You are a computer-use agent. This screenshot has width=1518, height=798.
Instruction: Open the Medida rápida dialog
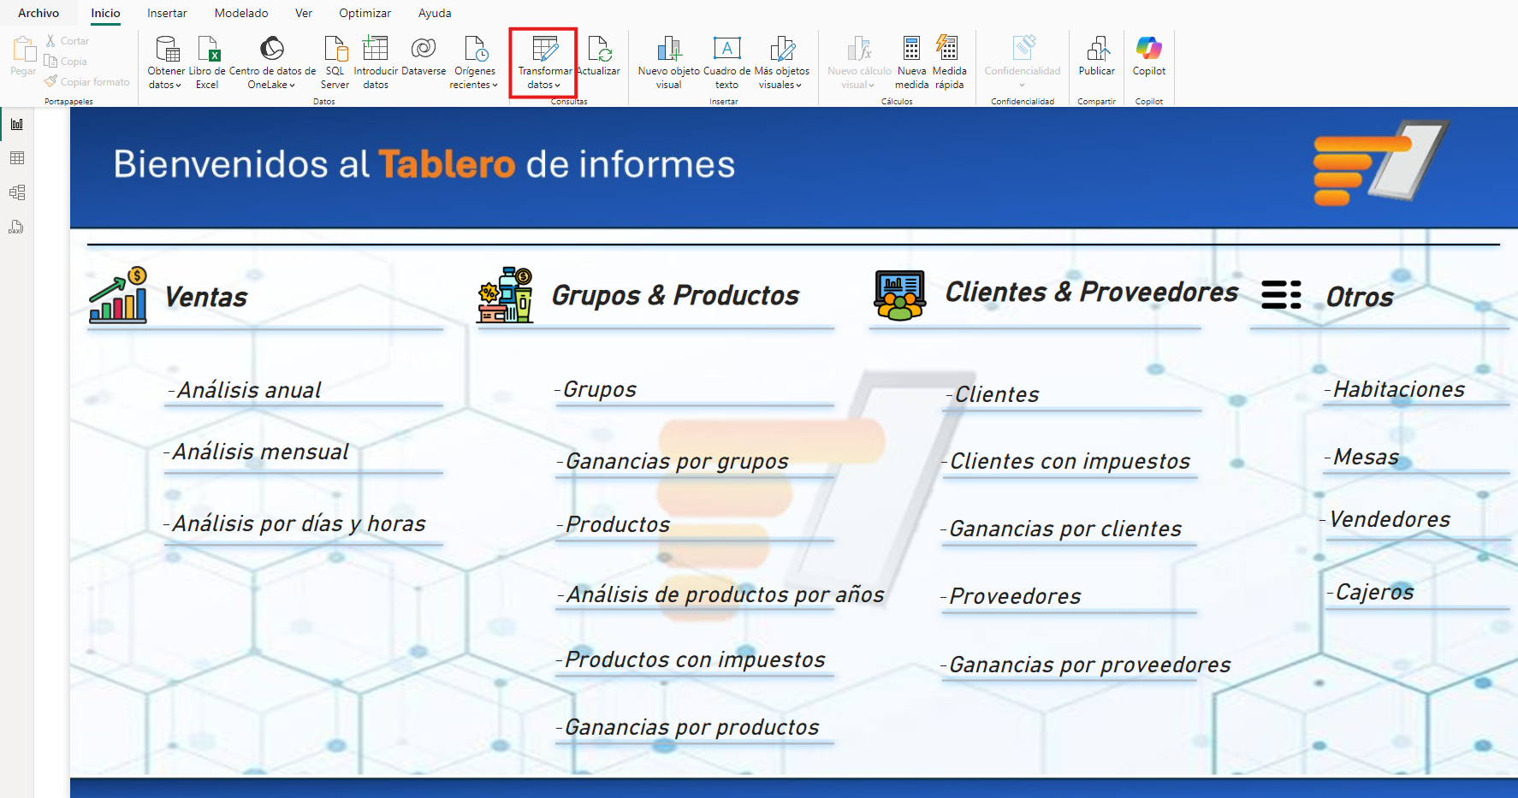pyautogui.click(x=948, y=62)
